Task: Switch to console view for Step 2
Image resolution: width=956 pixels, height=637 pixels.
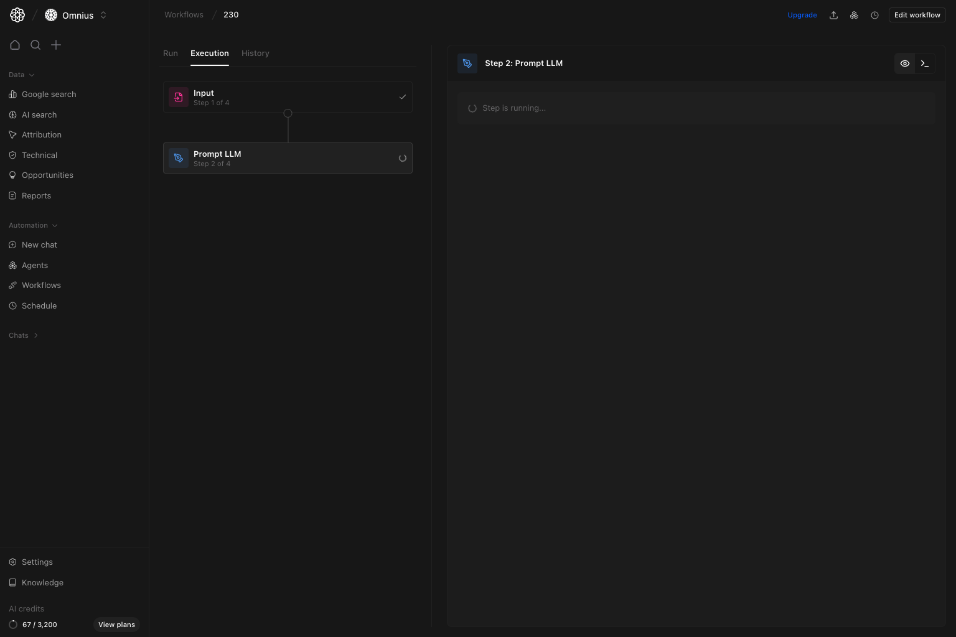Action: 925,63
